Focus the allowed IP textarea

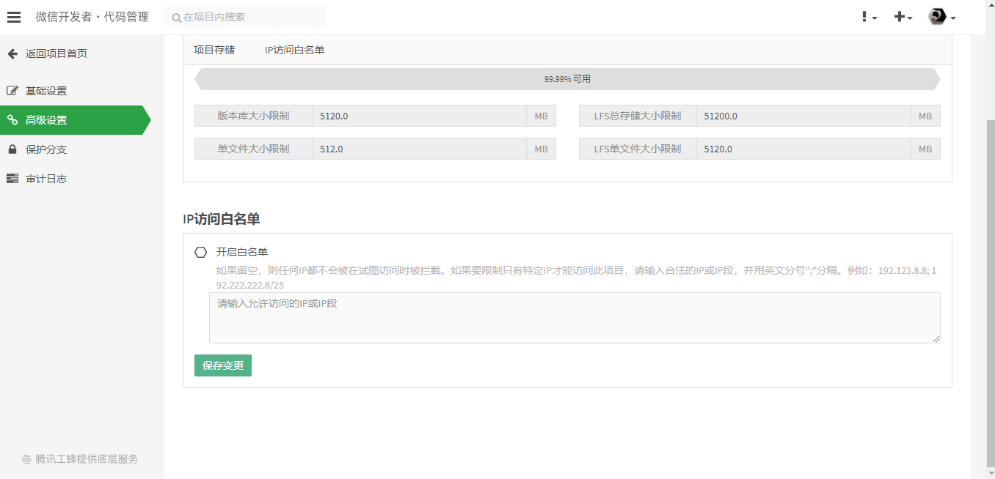tap(575, 318)
